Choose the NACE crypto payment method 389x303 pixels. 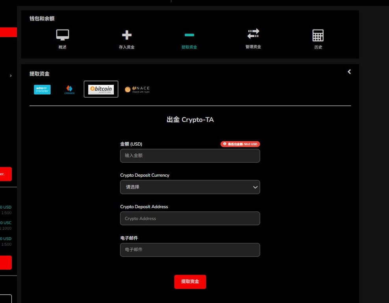coord(137,90)
